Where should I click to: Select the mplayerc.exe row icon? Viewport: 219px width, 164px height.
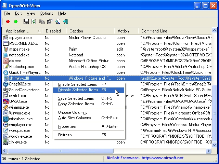[x=6, y=38]
